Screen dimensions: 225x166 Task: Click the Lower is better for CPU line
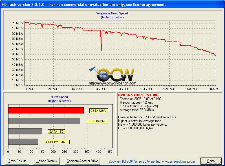point(147,117)
